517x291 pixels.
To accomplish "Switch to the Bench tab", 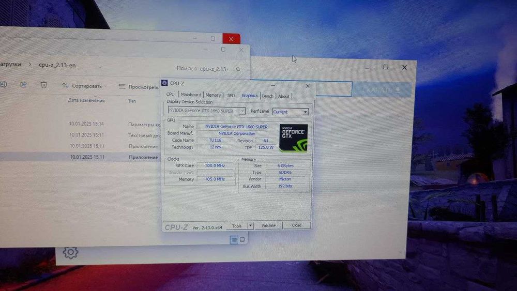I will click(x=268, y=96).
